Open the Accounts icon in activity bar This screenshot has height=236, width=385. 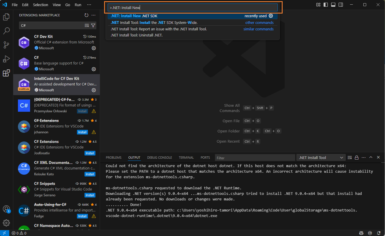6,209
